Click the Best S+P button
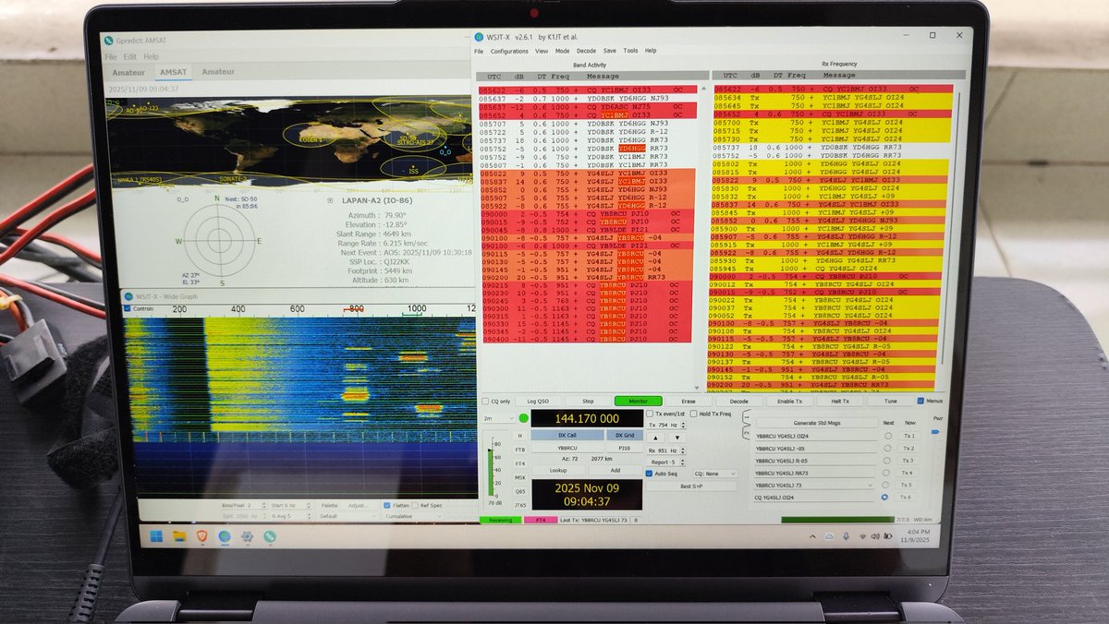The width and height of the screenshot is (1109, 624). (x=692, y=486)
